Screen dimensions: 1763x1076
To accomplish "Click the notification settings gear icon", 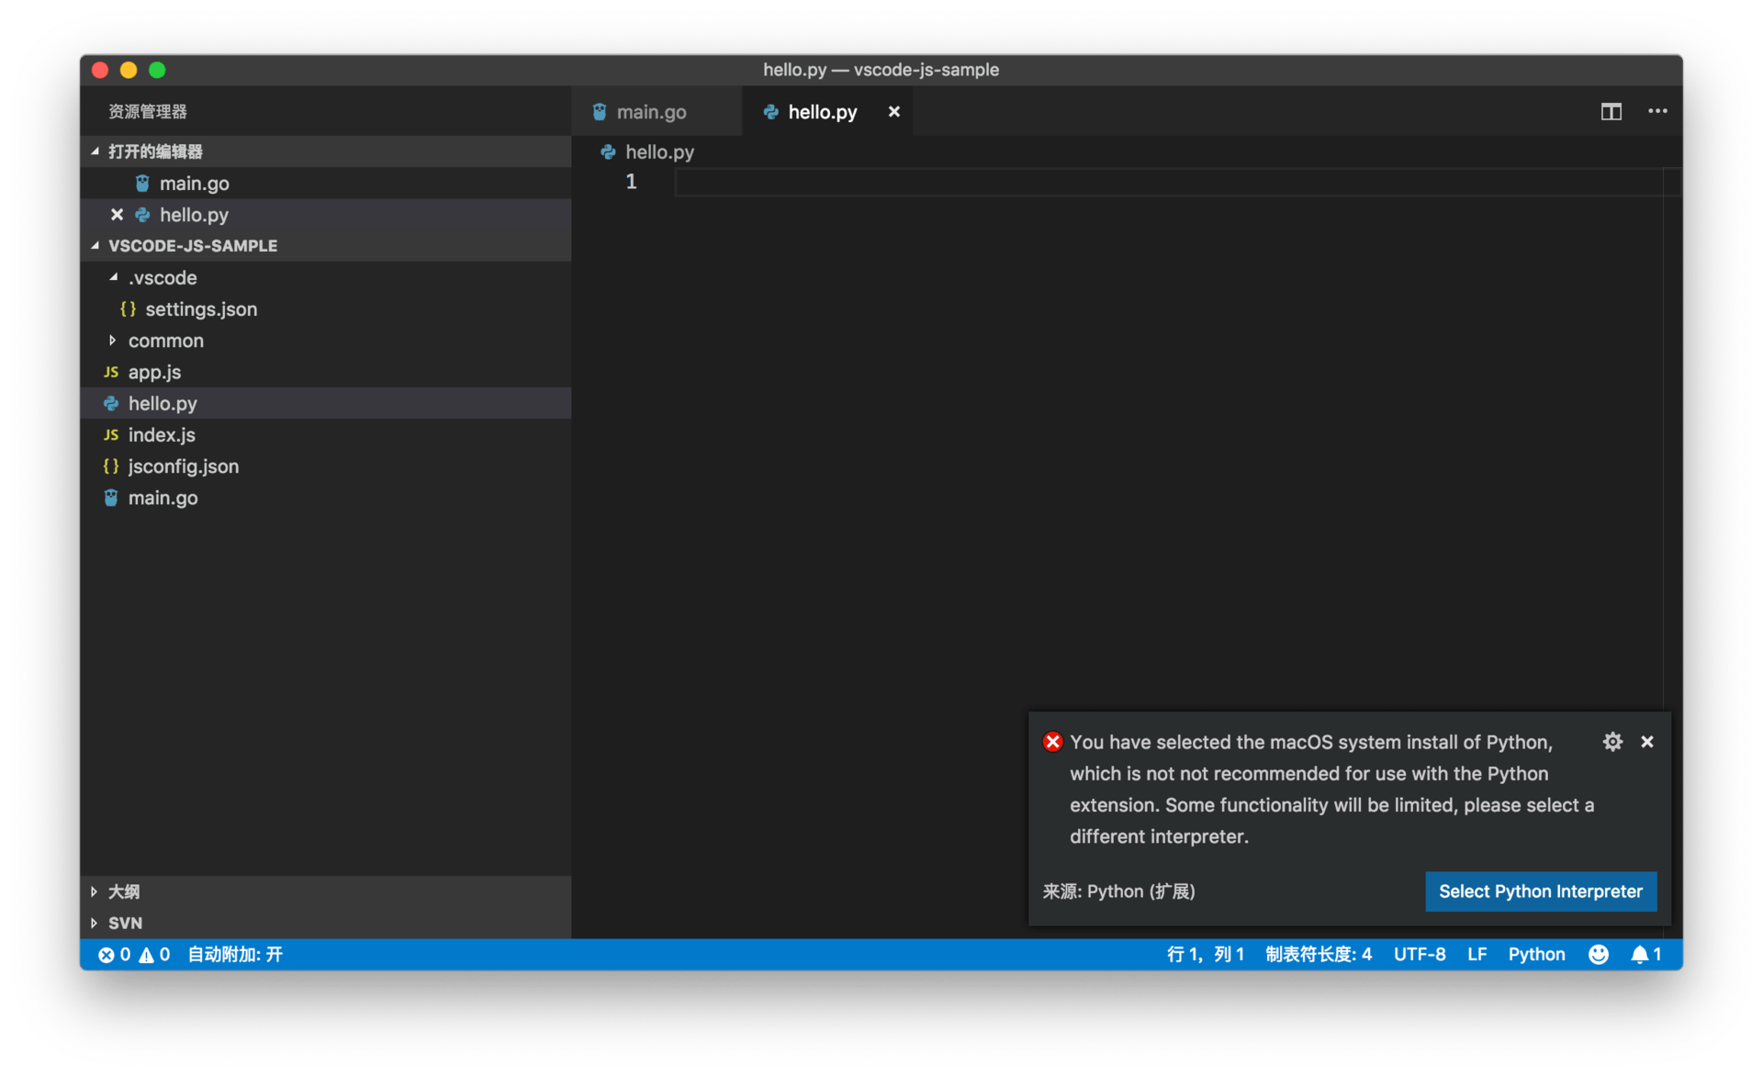I will [x=1612, y=742].
